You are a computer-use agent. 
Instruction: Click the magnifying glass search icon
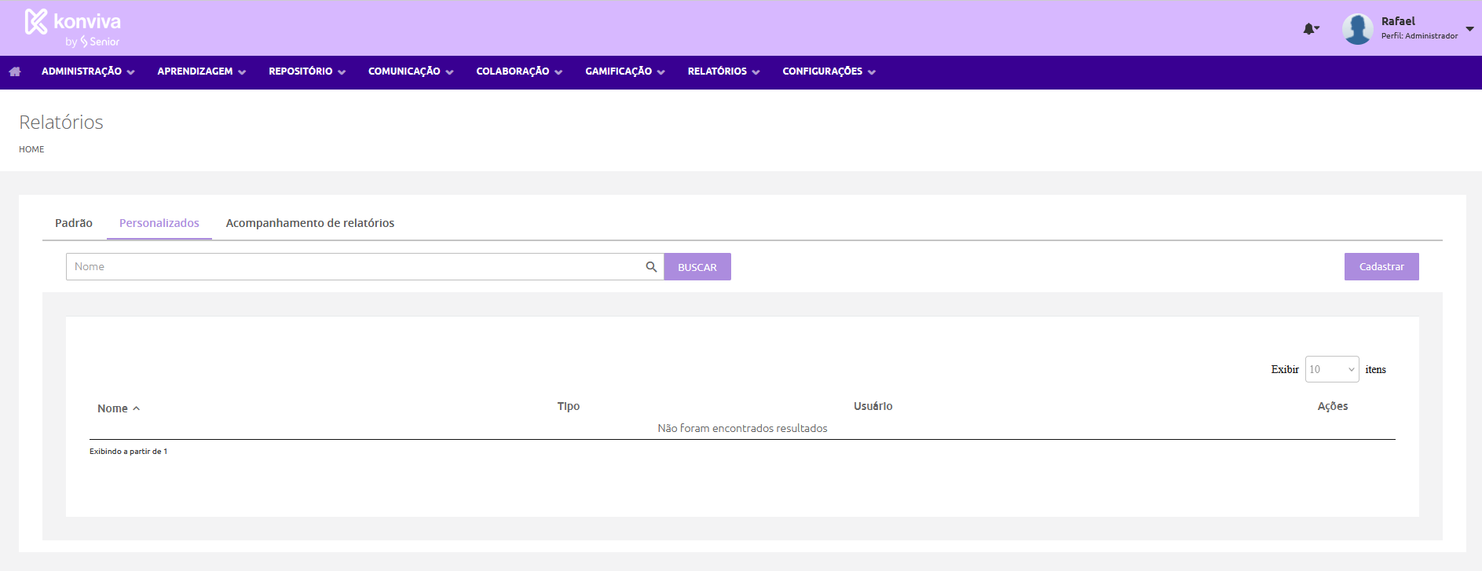click(651, 267)
